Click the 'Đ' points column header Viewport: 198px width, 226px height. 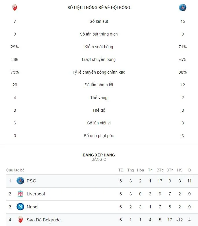click(190, 170)
